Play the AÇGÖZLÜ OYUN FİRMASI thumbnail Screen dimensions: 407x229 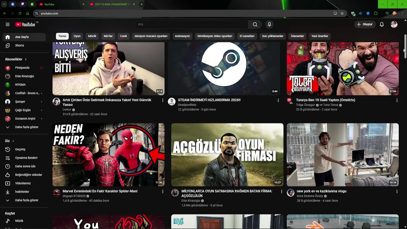point(227,155)
